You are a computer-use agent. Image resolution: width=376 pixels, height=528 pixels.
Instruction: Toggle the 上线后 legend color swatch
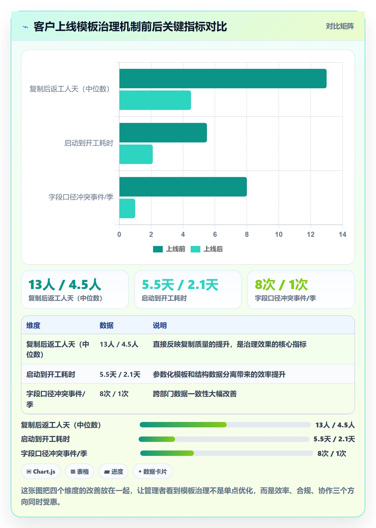[x=195, y=249]
